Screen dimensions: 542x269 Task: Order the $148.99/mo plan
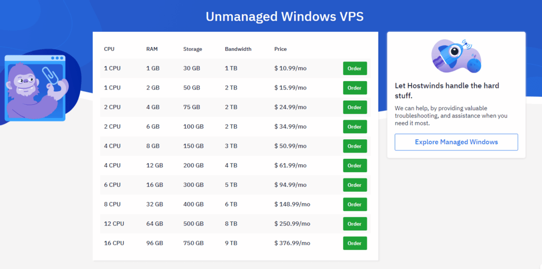[355, 204]
